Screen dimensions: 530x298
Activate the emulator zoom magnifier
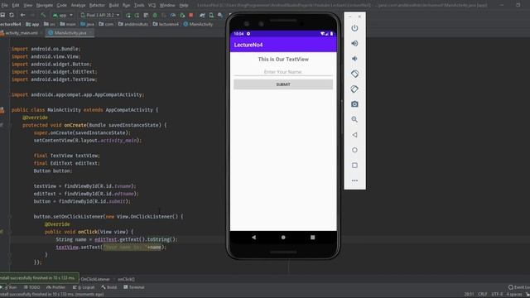[x=354, y=119]
